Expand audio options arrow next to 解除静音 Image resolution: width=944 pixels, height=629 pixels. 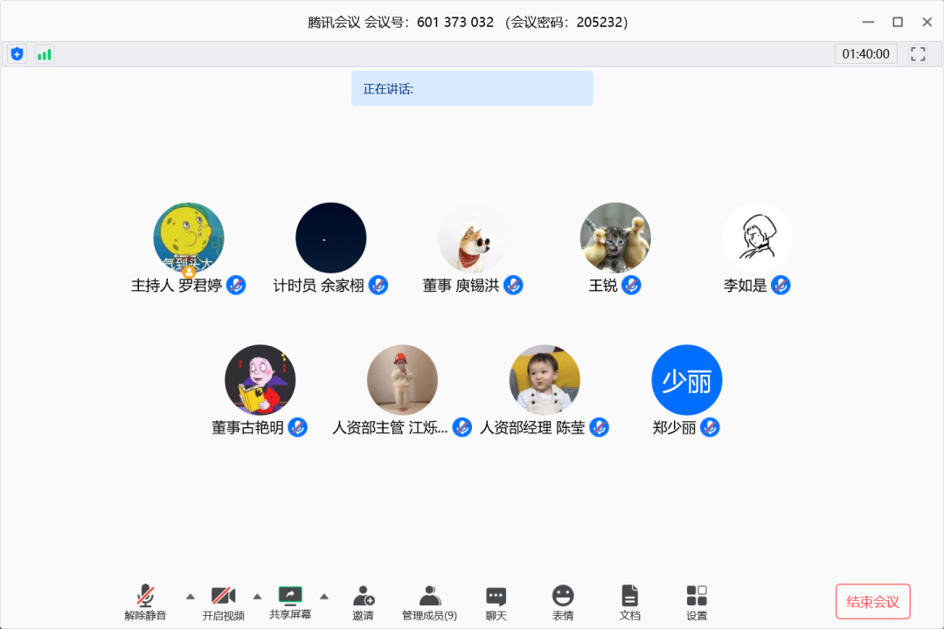pos(190,597)
